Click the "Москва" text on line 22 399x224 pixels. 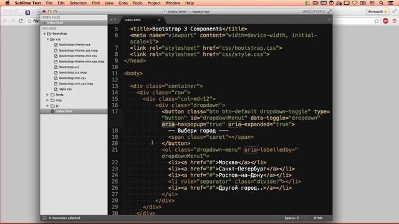coord(228,162)
